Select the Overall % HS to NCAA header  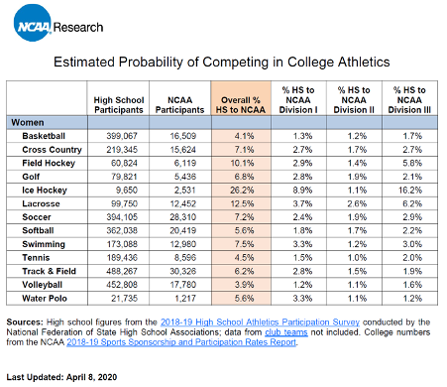point(241,105)
